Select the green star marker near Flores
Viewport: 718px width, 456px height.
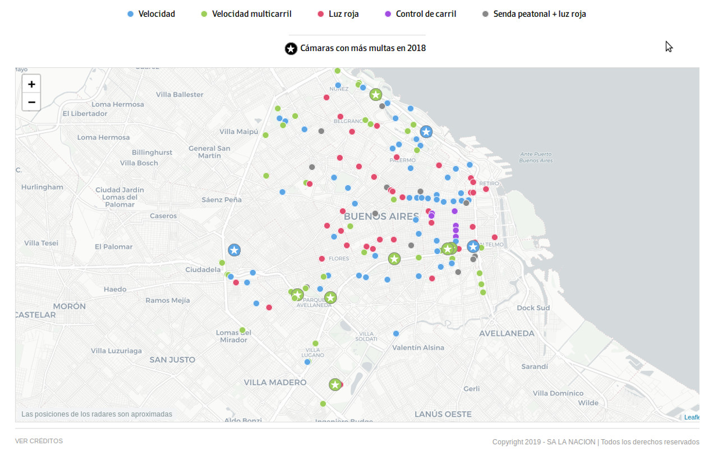[x=394, y=259]
